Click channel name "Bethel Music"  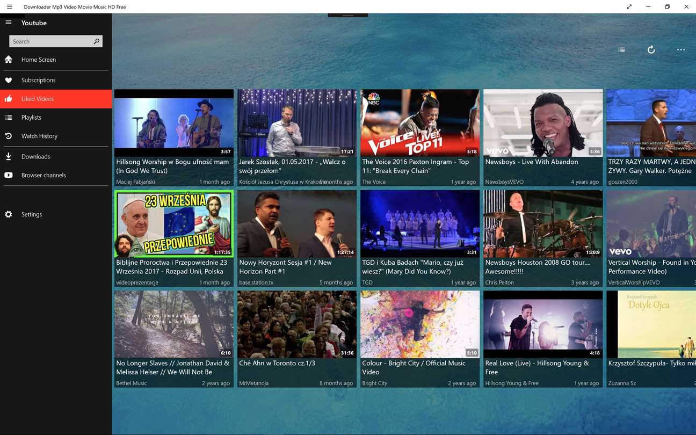(x=132, y=383)
